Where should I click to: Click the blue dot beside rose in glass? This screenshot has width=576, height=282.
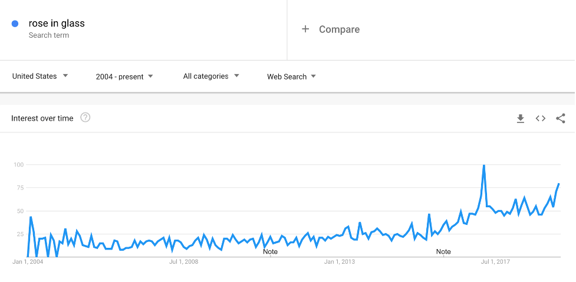pyautogui.click(x=15, y=24)
